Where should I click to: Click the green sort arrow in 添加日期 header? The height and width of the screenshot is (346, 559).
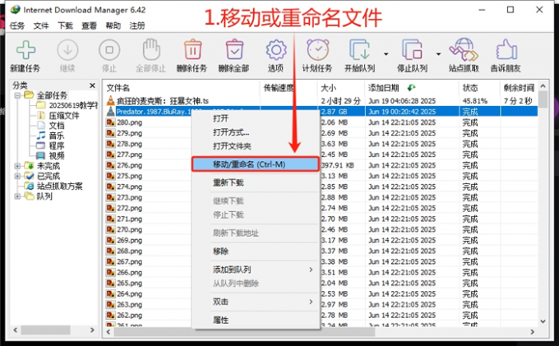pyautogui.click(x=411, y=87)
